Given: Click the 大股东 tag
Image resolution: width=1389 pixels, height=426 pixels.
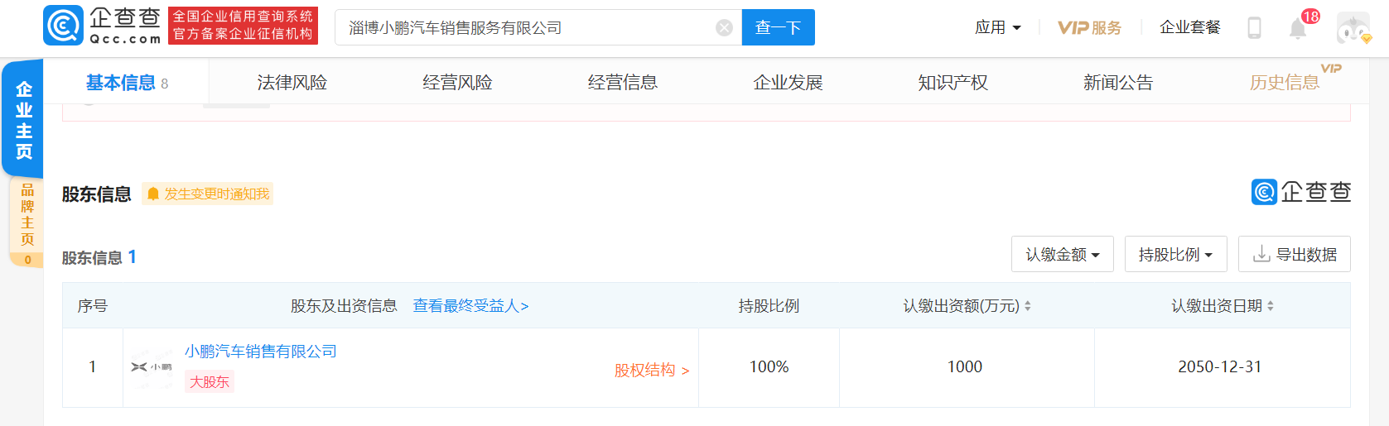Looking at the screenshot, I should pos(210,382).
